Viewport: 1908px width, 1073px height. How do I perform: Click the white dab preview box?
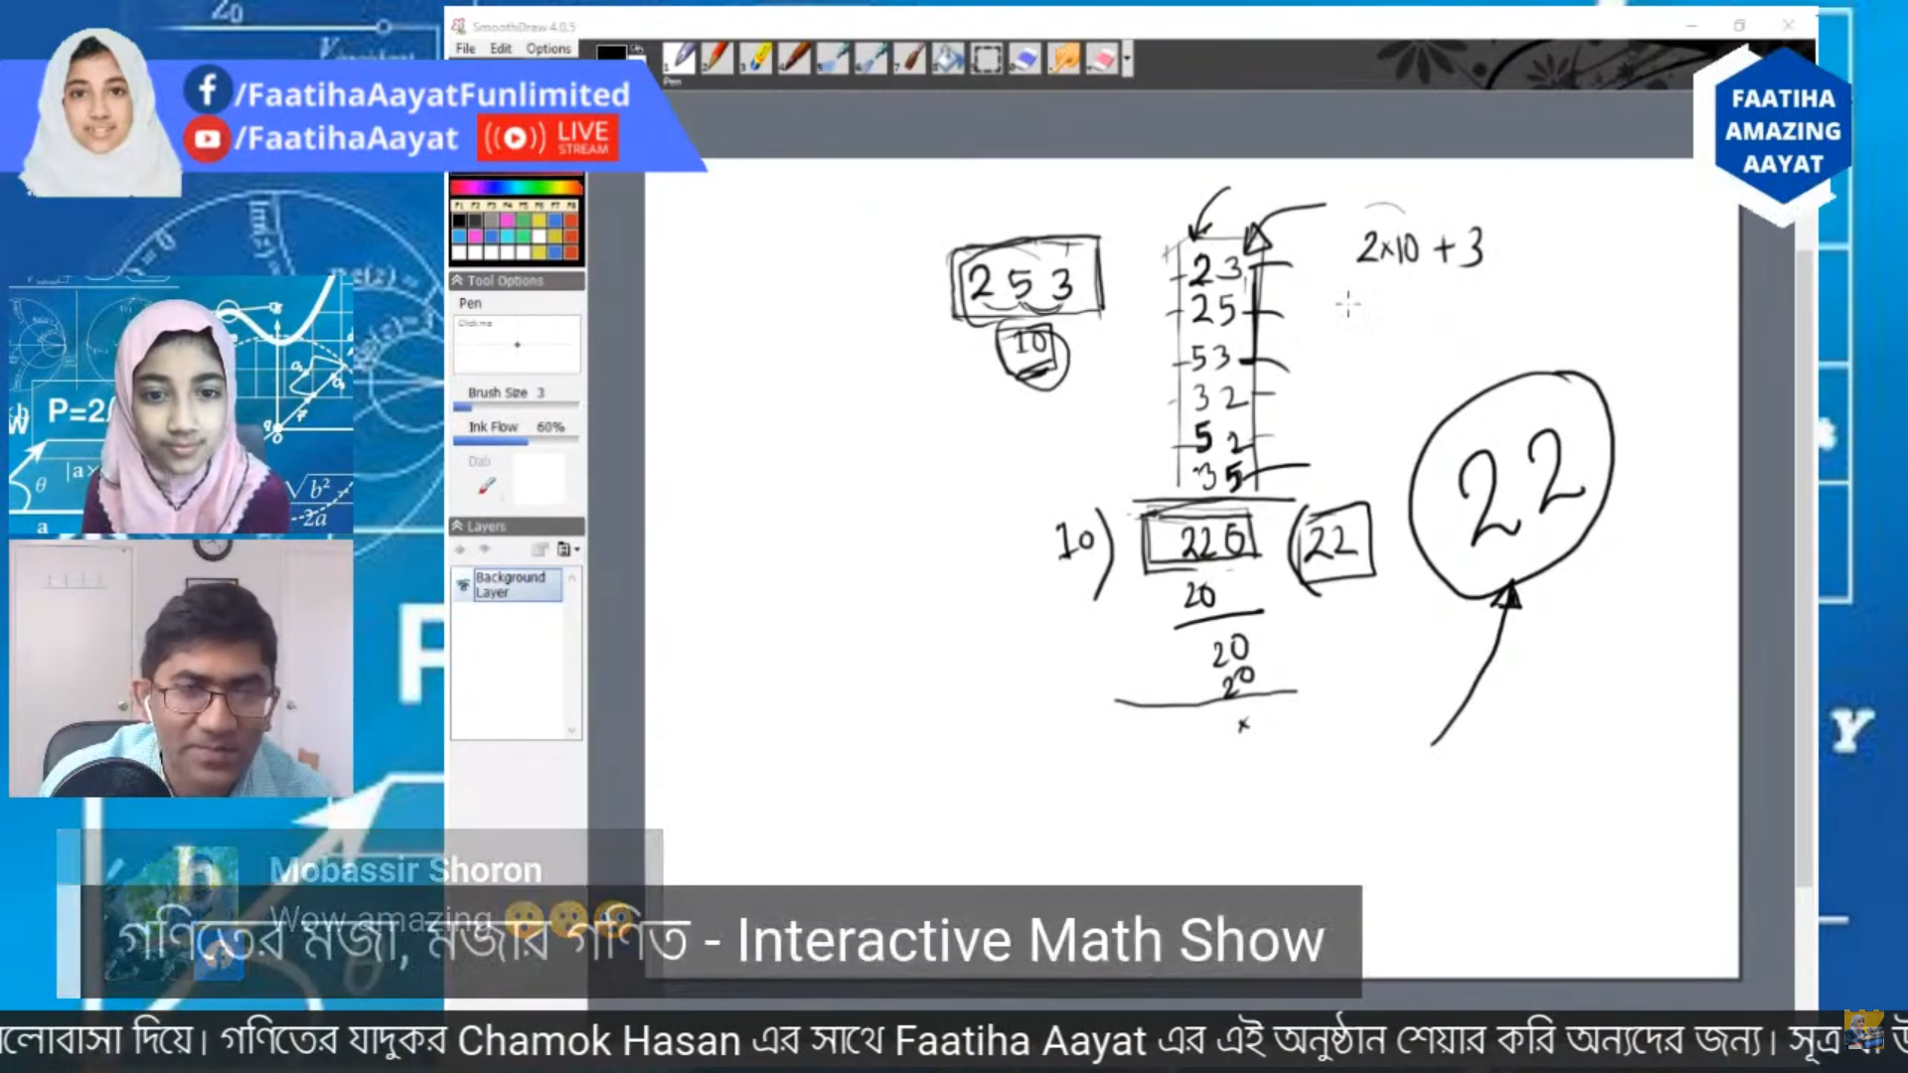coord(540,478)
